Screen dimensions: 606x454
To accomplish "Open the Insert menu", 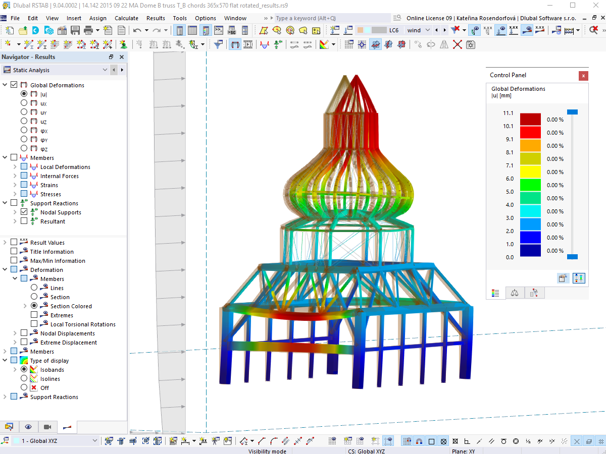I will (74, 18).
